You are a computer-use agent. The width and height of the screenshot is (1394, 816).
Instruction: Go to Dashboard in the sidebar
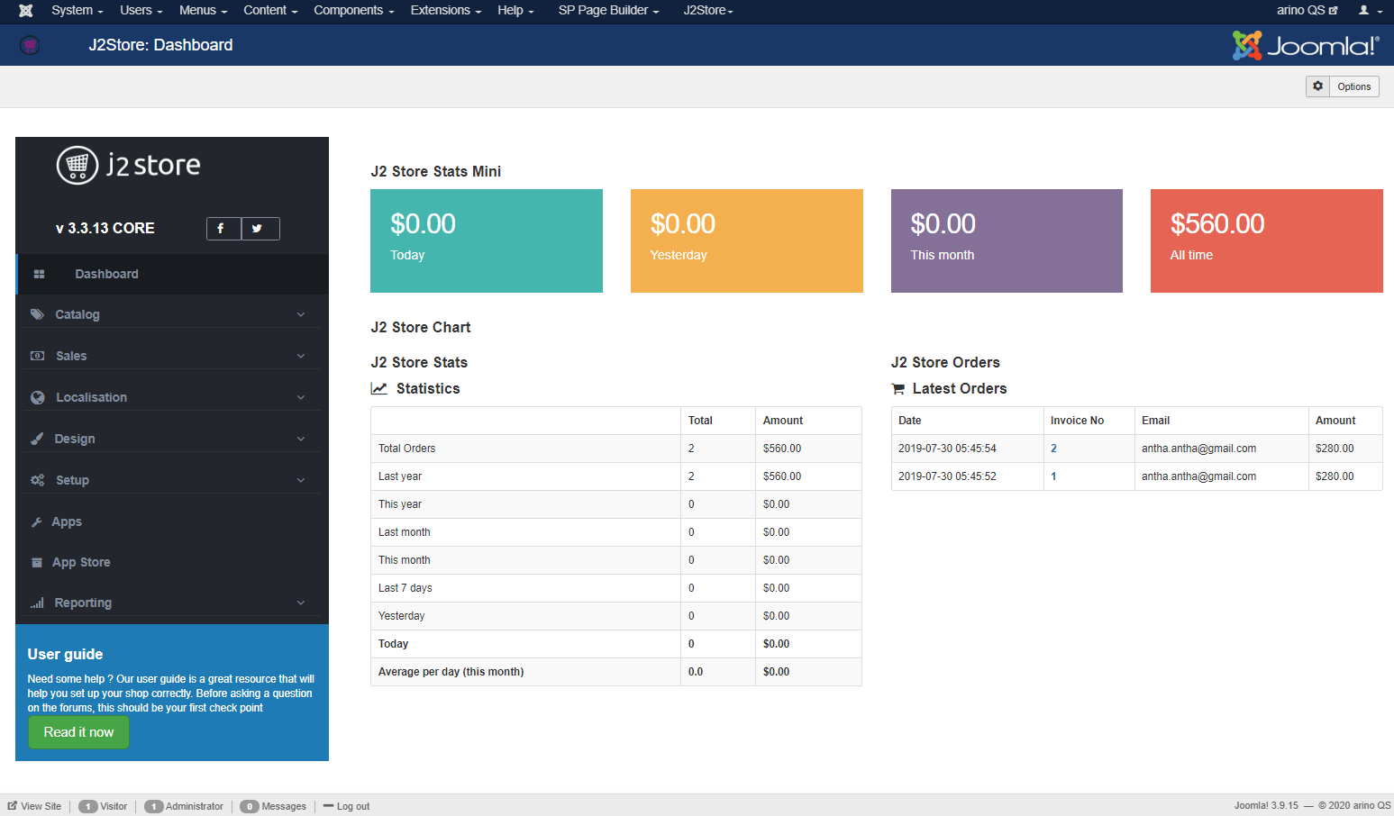[x=106, y=275]
